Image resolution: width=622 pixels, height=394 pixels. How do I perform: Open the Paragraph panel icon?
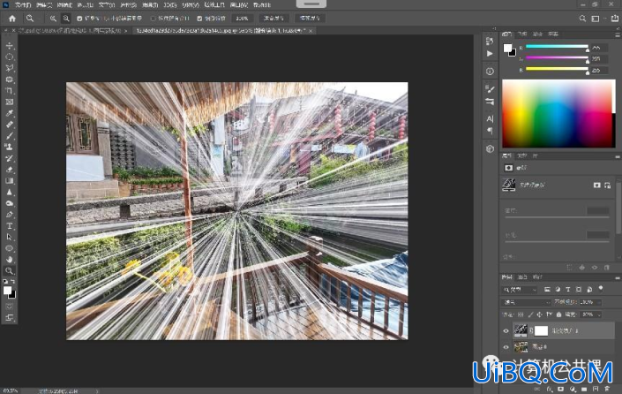coord(490,131)
